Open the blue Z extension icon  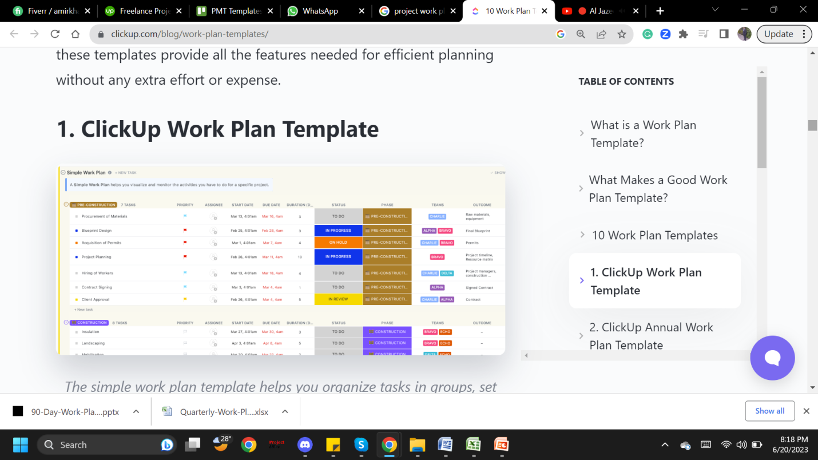click(665, 34)
